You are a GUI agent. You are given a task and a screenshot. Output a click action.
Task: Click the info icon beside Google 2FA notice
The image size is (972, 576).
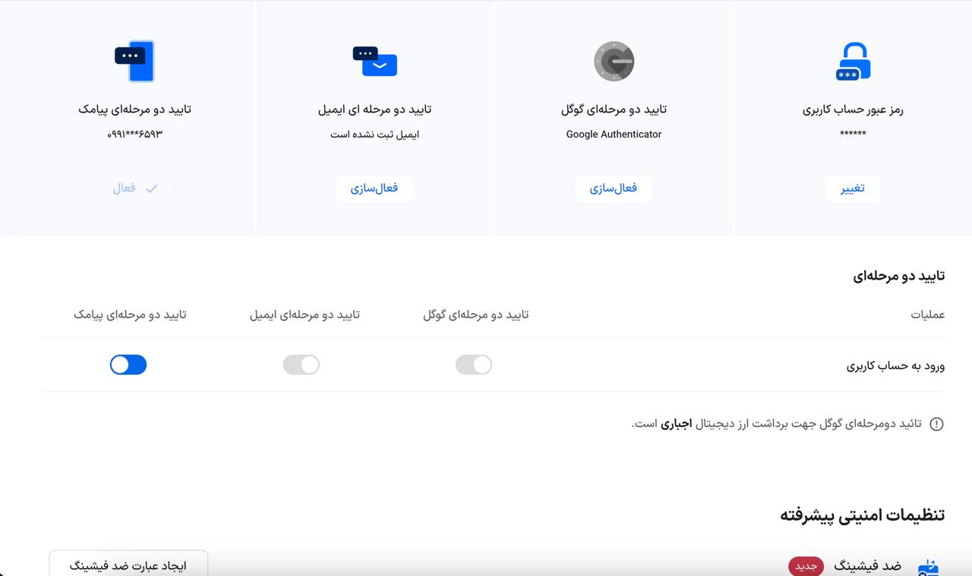point(936,424)
